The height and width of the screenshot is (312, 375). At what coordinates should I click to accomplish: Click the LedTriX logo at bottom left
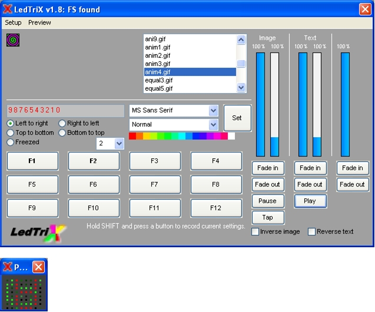[38, 233]
